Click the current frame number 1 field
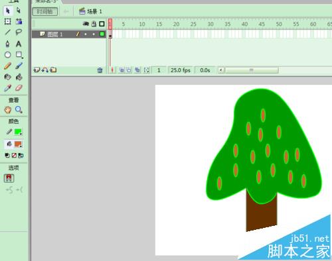The image size is (332, 261). coord(159,70)
